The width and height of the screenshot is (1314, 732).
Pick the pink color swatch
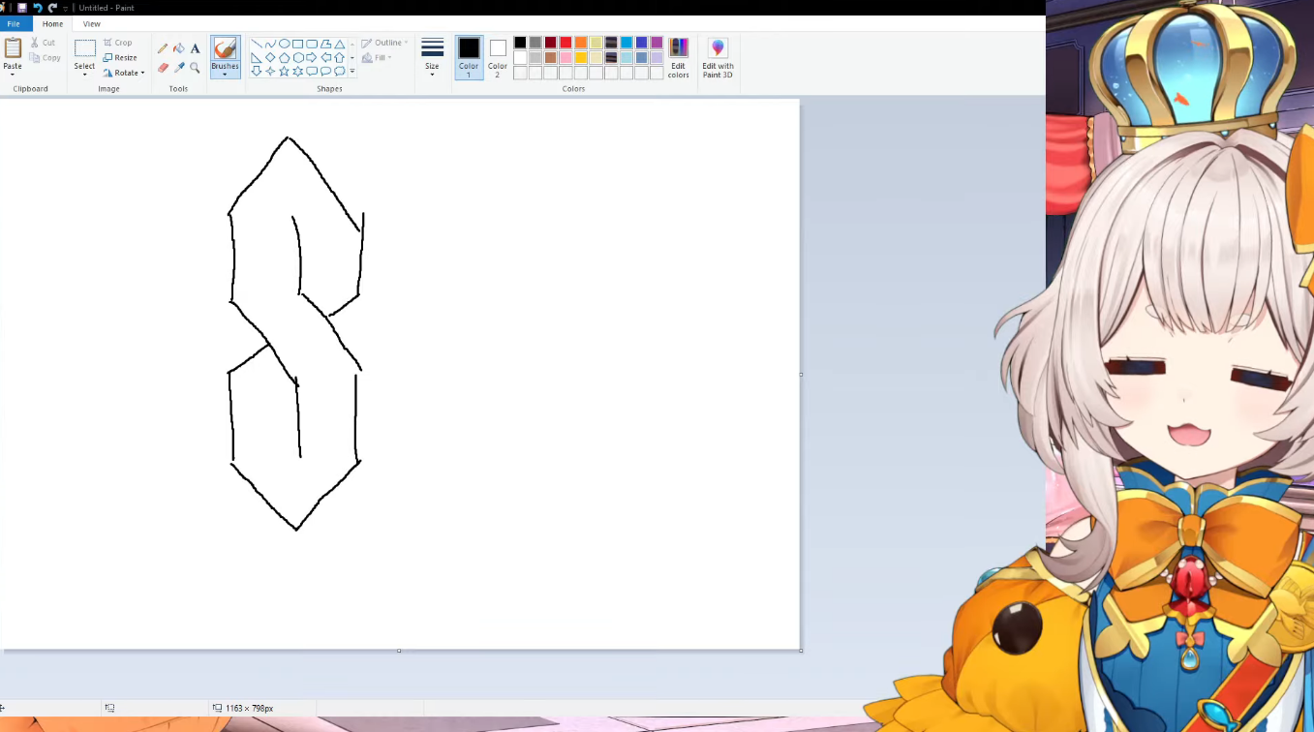tap(565, 58)
